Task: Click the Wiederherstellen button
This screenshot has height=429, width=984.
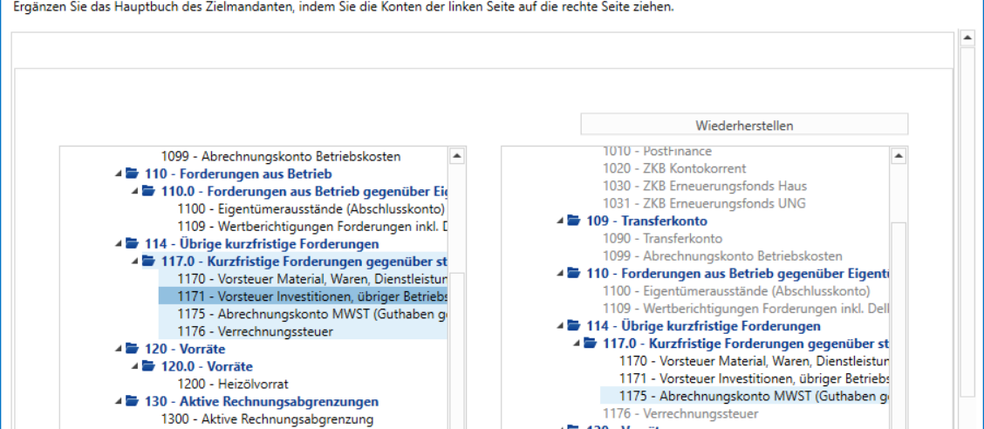Action: coord(743,125)
